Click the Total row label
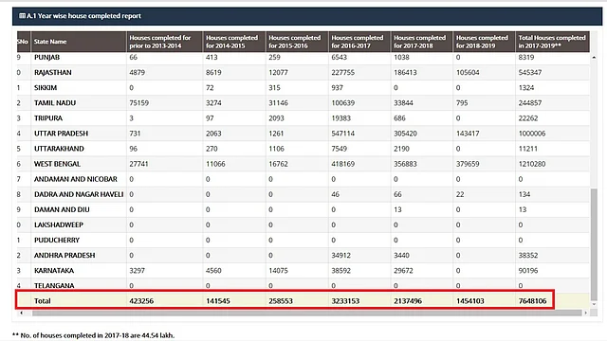Image resolution: width=607 pixels, height=341 pixels. point(42,301)
